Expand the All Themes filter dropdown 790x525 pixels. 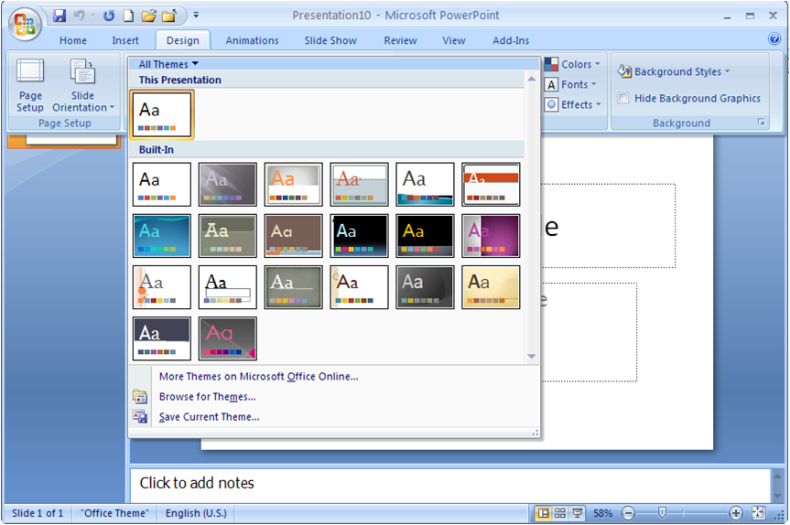click(x=168, y=64)
